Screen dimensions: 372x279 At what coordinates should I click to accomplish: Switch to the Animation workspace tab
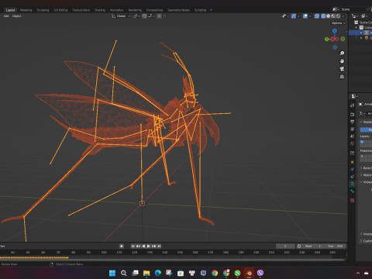117,10
